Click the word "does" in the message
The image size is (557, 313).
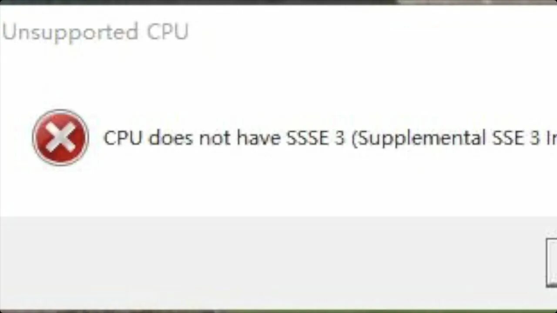171,138
